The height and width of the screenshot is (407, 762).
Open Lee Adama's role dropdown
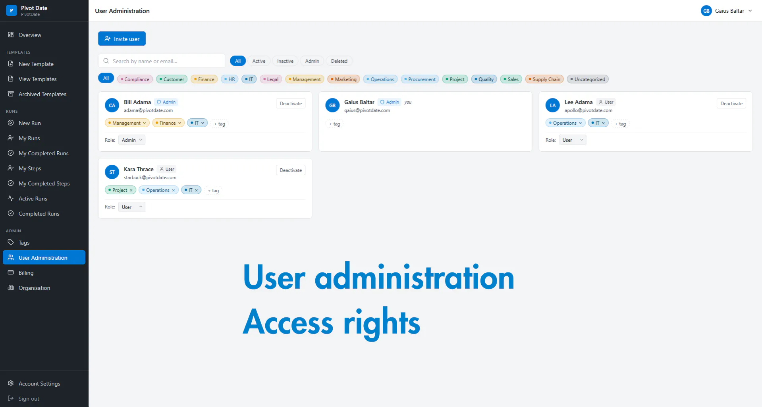573,140
